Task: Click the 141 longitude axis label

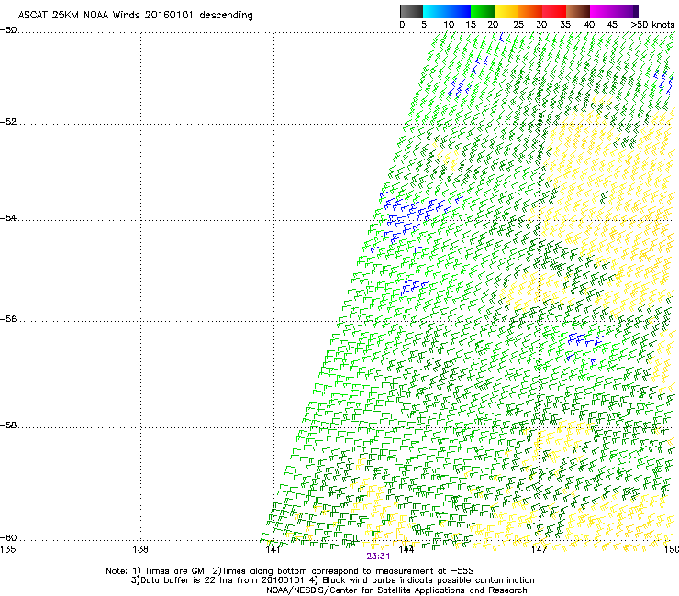Action: pyautogui.click(x=273, y=549)
